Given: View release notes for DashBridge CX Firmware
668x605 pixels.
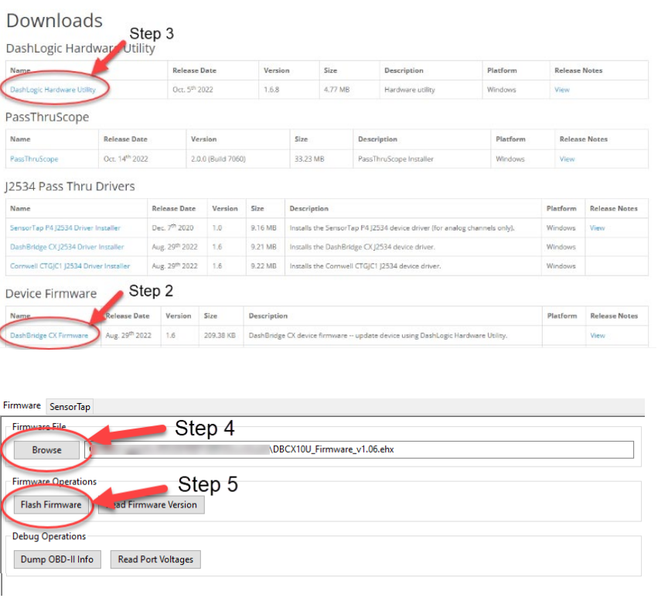Looking at the screenshot, I should click(598, 336).
